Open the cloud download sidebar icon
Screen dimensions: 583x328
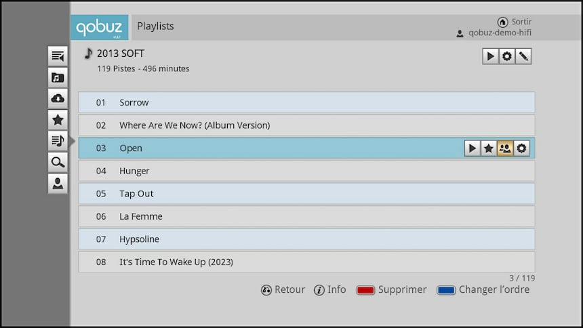click(58, 98)
